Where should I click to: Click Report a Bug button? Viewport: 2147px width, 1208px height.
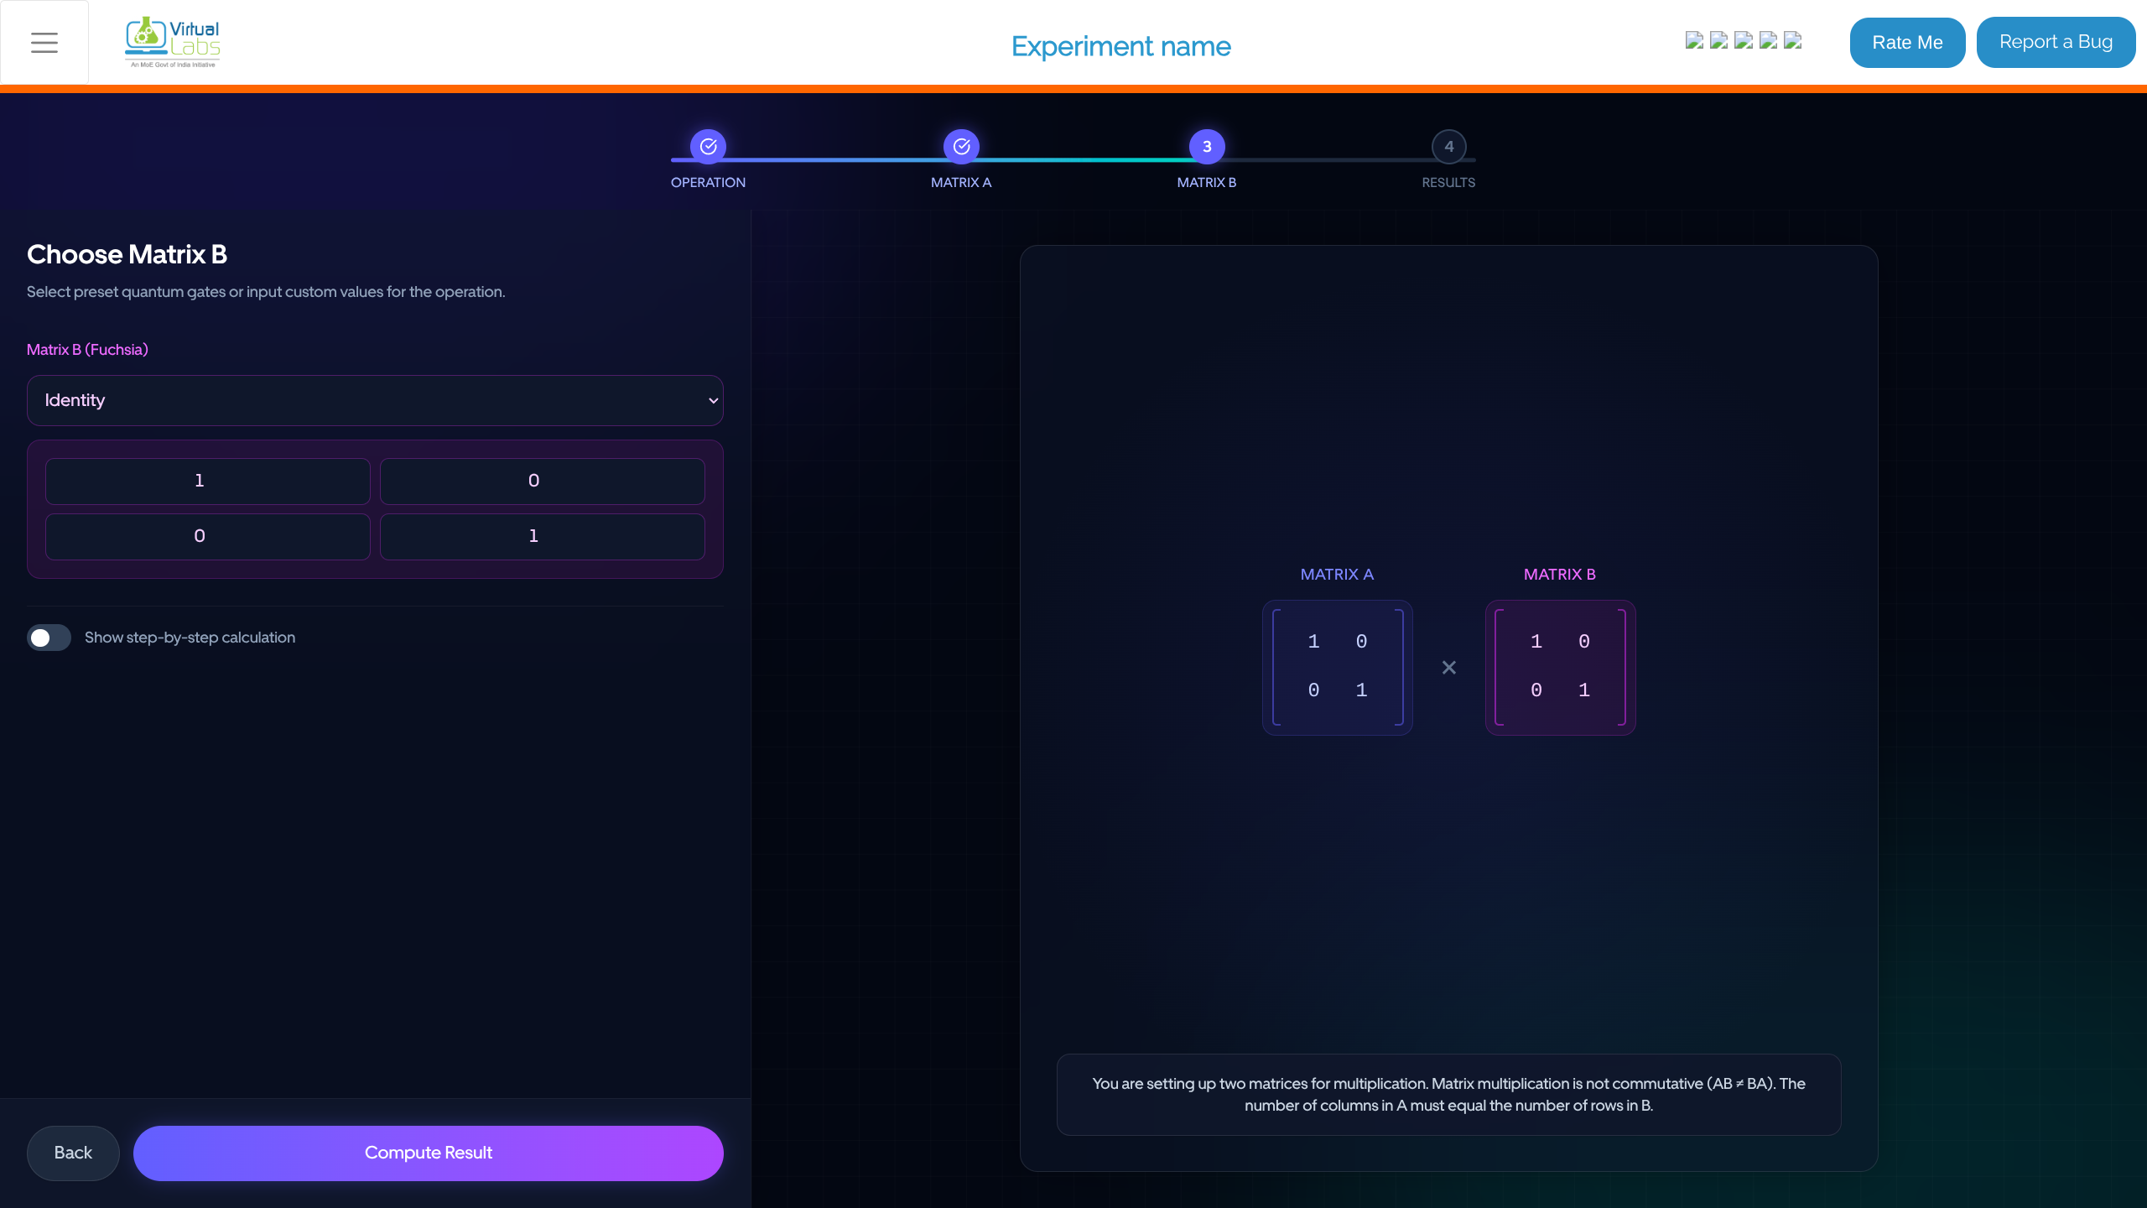[x=2056, y=42]
